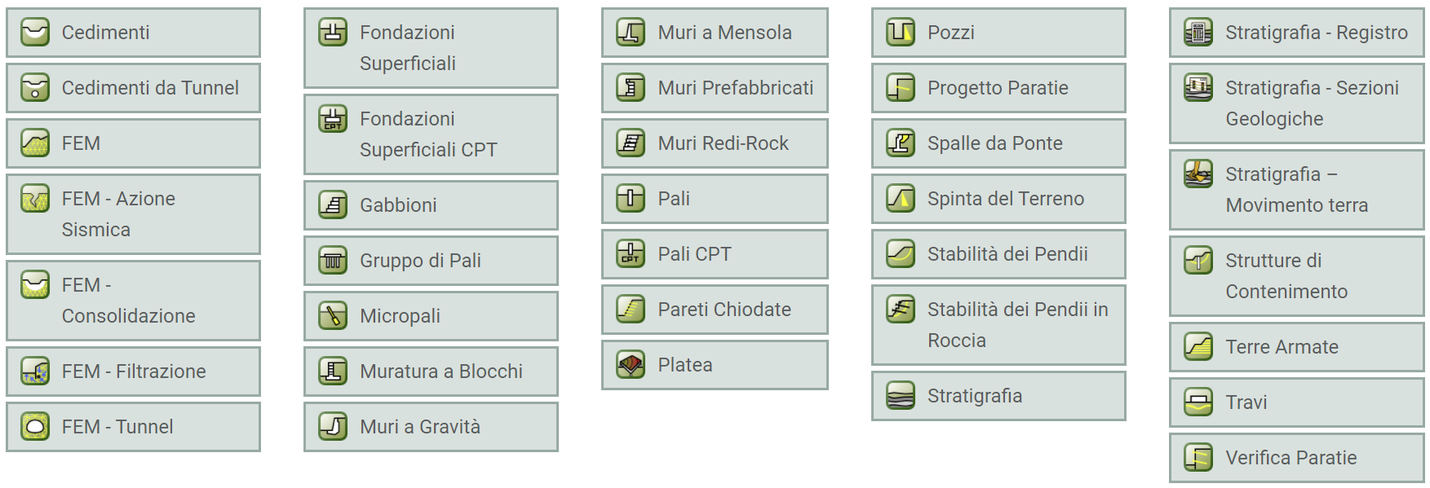Click the Spalle da Ponte link
Screen dimensions: 1430x488
998,143
